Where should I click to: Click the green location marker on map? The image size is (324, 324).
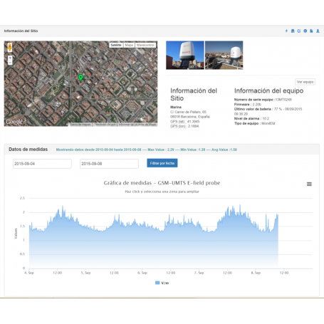click(x=80, y=78)
